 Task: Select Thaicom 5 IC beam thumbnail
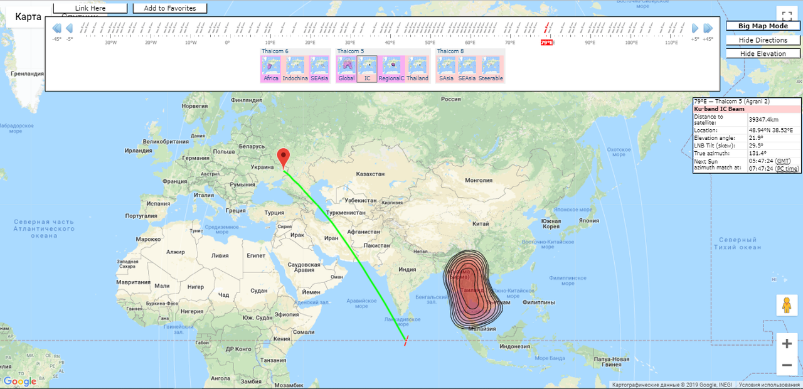pyautogui.click(x=367, y=69)
